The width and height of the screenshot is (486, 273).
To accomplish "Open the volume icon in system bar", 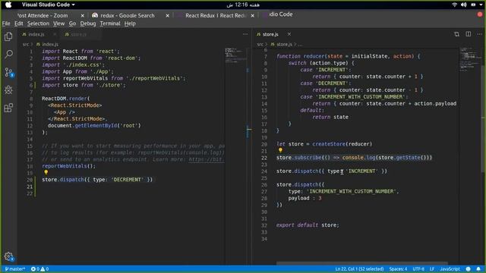I will (464, 5).
